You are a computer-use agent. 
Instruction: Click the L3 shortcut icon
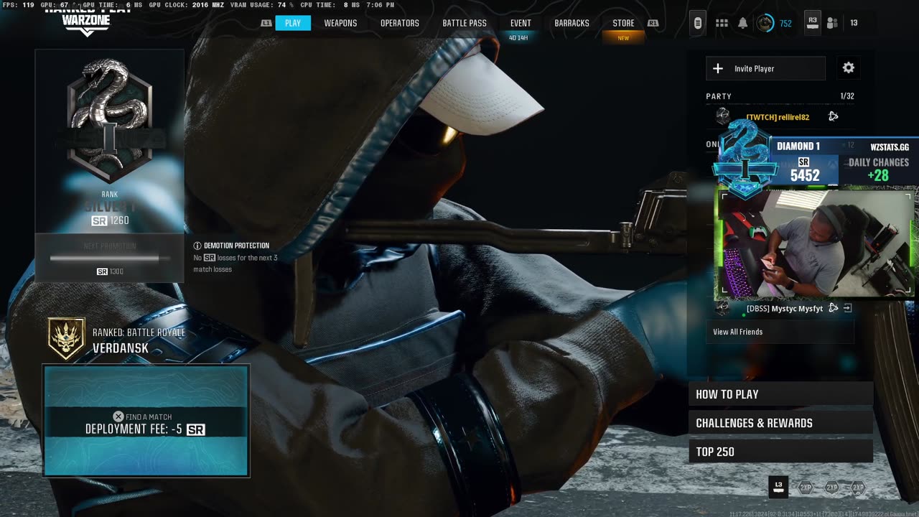(778, 486)
